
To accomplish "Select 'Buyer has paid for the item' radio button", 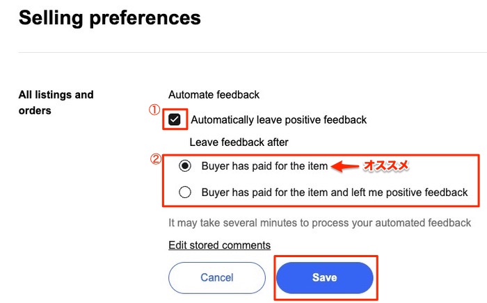I will tap(185, 166).
